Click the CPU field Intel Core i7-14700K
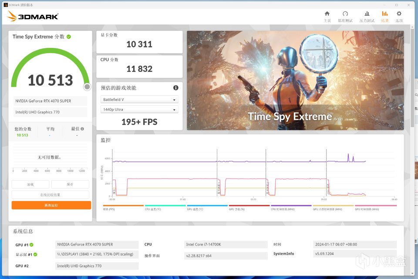This screenshot has height=279, width=418. pos(226,244)
